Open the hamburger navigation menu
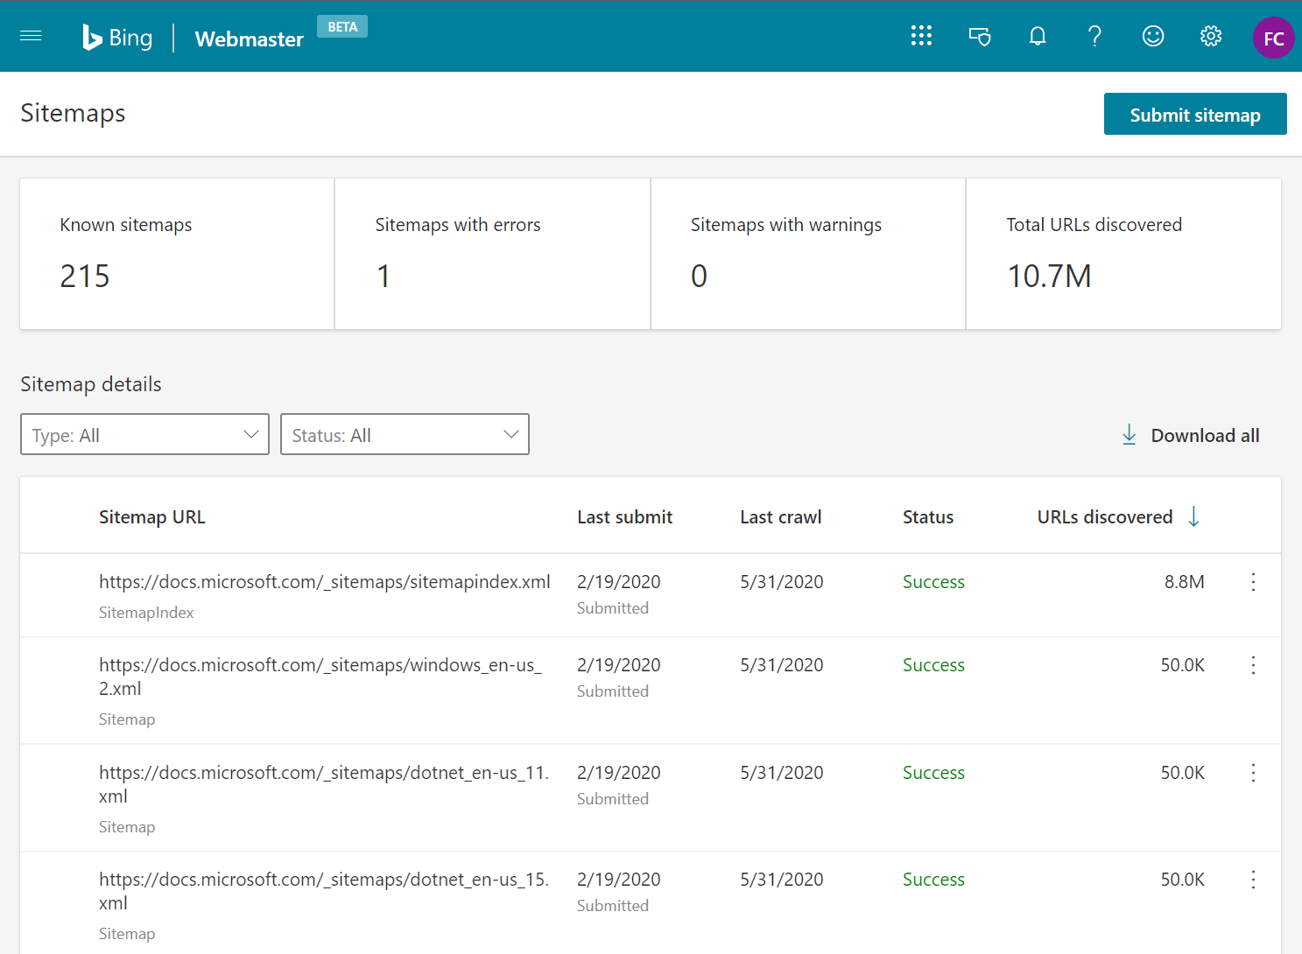 point(31,36)
